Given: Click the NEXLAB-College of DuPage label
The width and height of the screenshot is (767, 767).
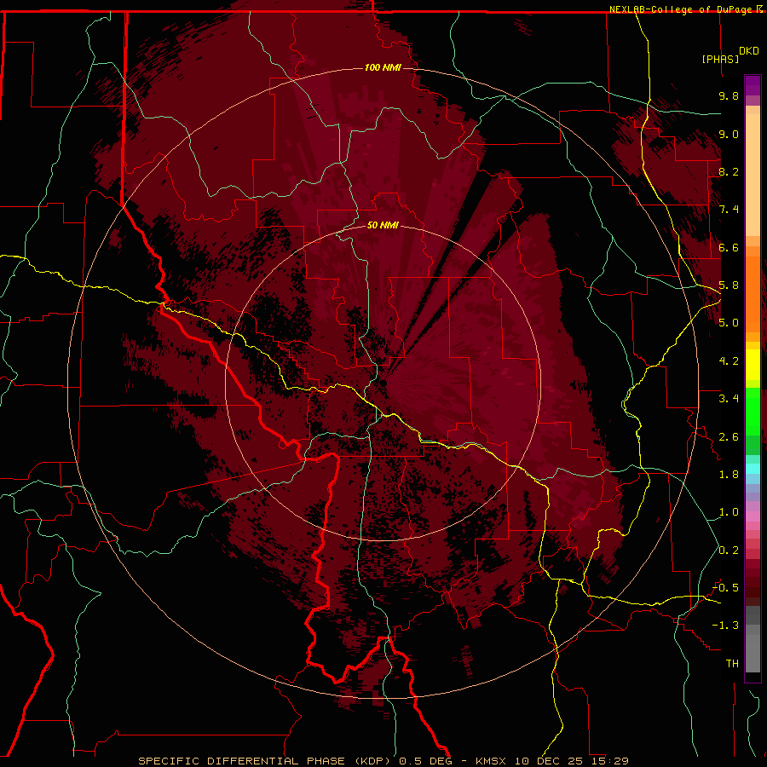Looking at the screenshot, I should [x=681, y=9].
